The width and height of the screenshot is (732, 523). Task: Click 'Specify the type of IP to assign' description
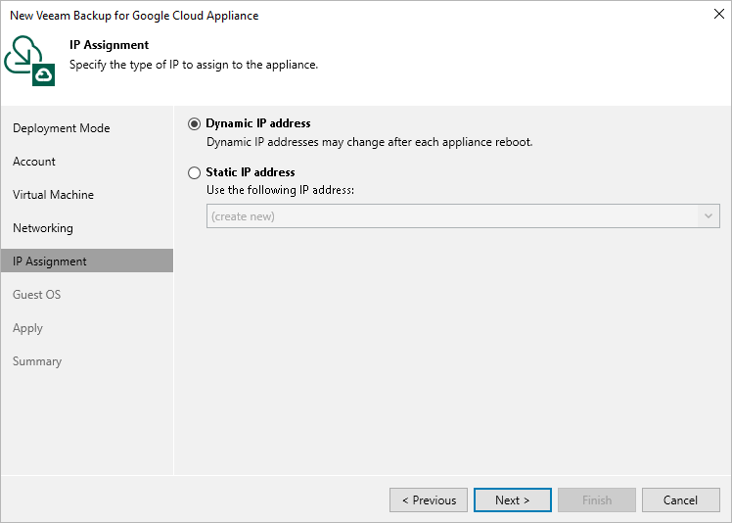194,65
